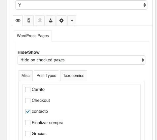Viewport: 157px width, 140px height.
Task: Select the Taxonomies tab
Action: (74, 76)
